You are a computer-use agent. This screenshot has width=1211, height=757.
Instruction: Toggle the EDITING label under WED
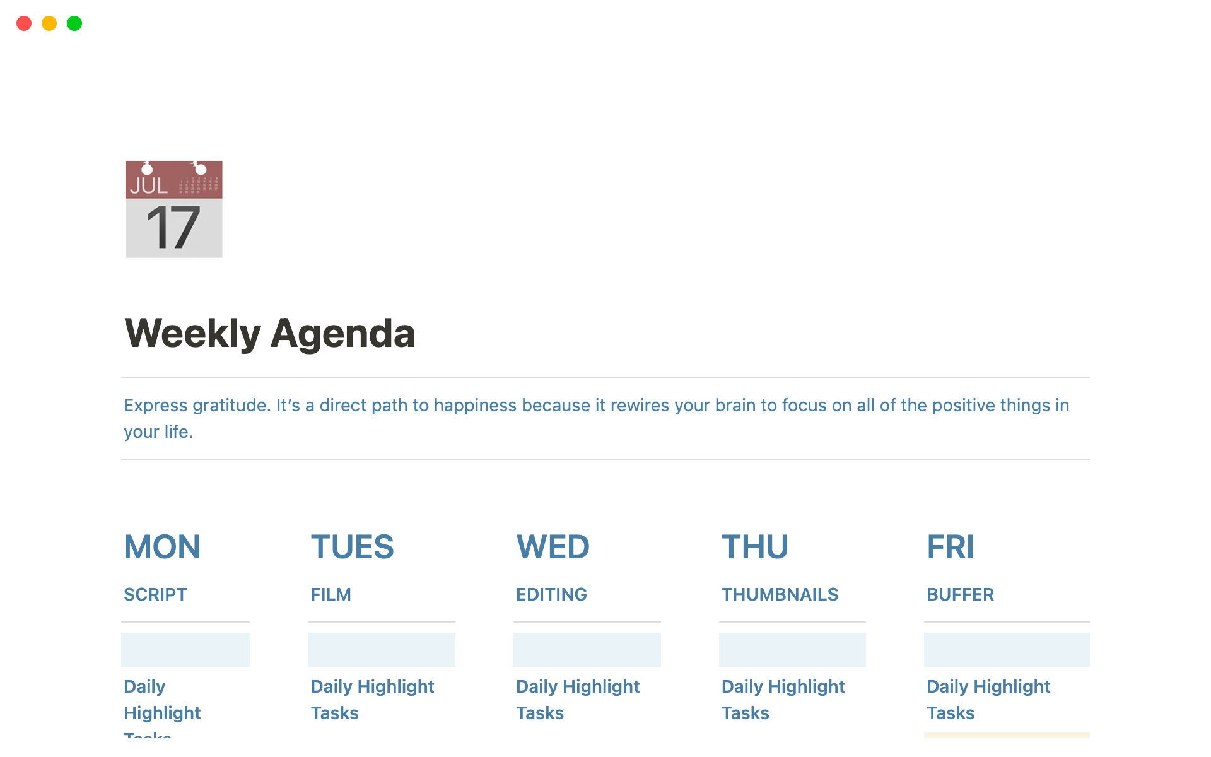tap(551, 594)
